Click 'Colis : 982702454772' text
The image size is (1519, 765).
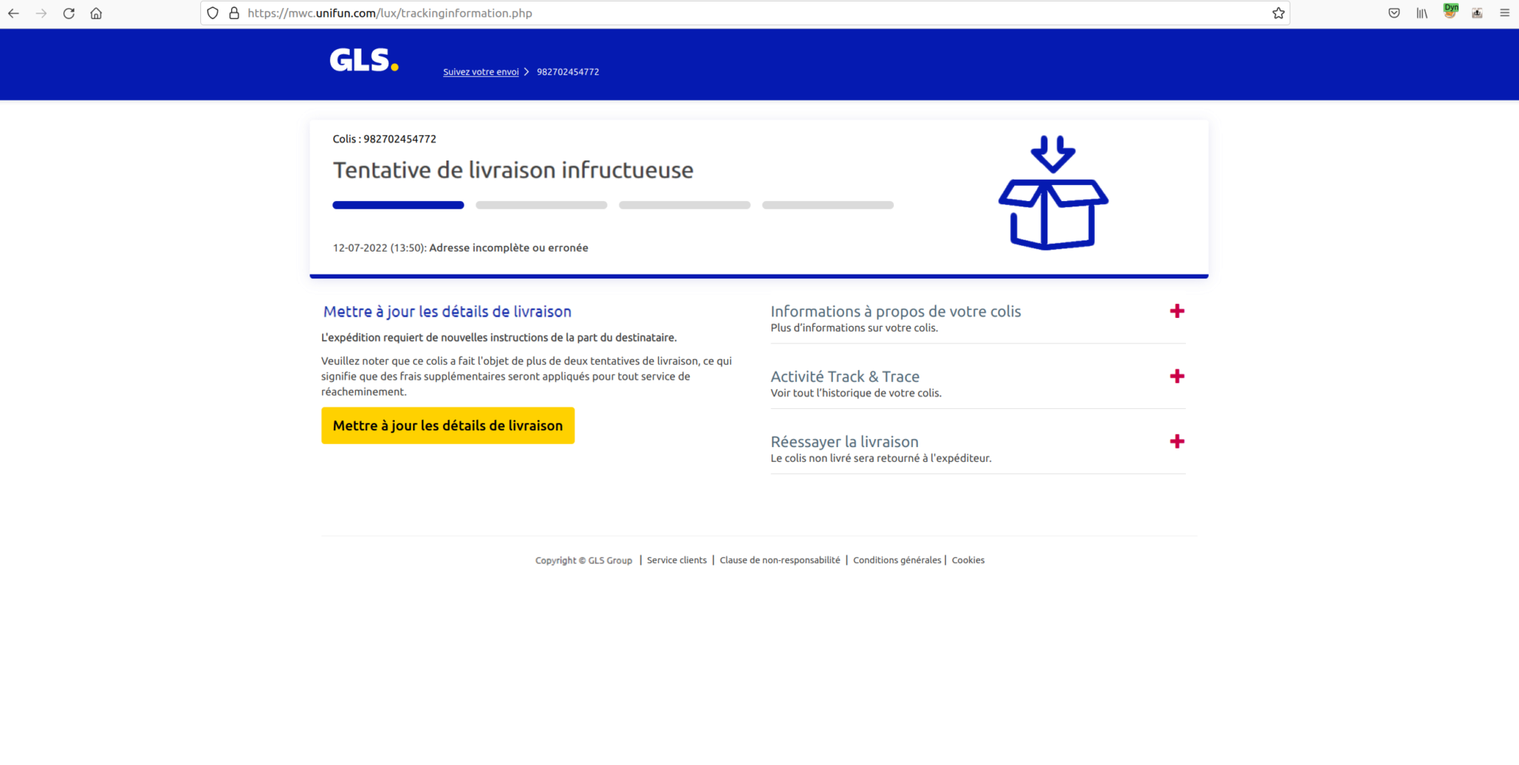click(x=384, y=139)
